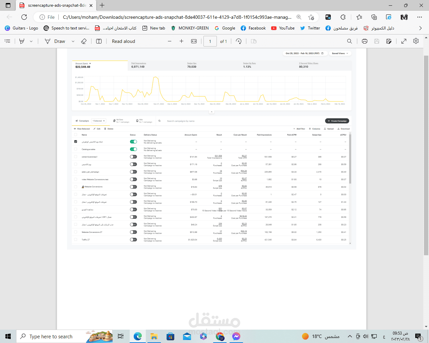Screen dimensions: 429x343
Task: Open Edge Settings and more menu
Action: (420, 17)
